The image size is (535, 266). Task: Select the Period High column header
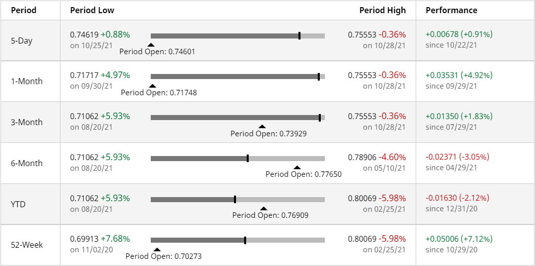pyautogui.click(x=383, y=10)
